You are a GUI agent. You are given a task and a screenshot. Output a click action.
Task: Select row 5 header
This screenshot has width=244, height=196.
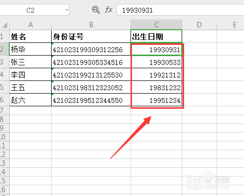click(x=4, y=87)
